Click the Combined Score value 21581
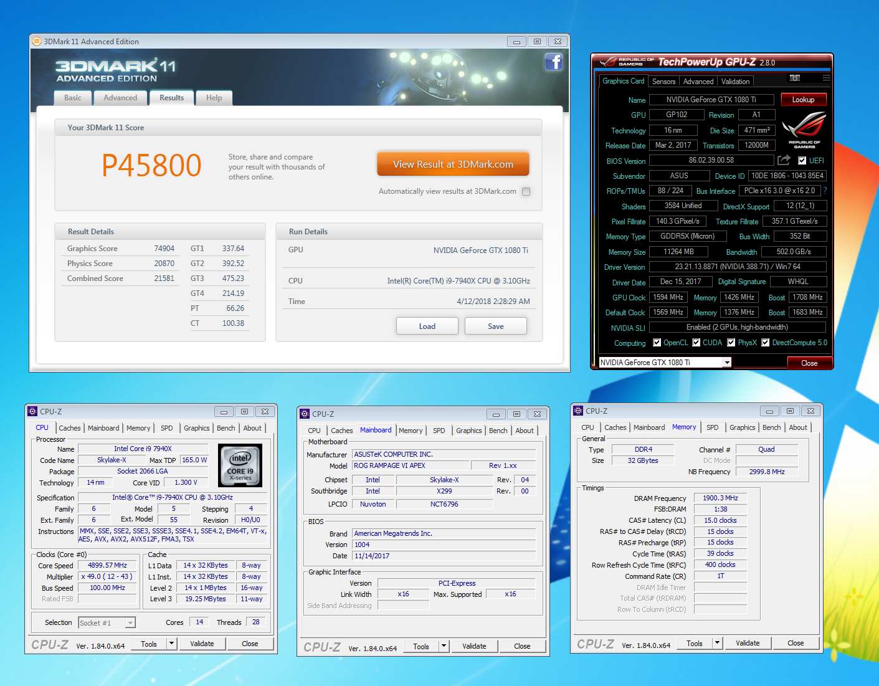 click(164, 279)
